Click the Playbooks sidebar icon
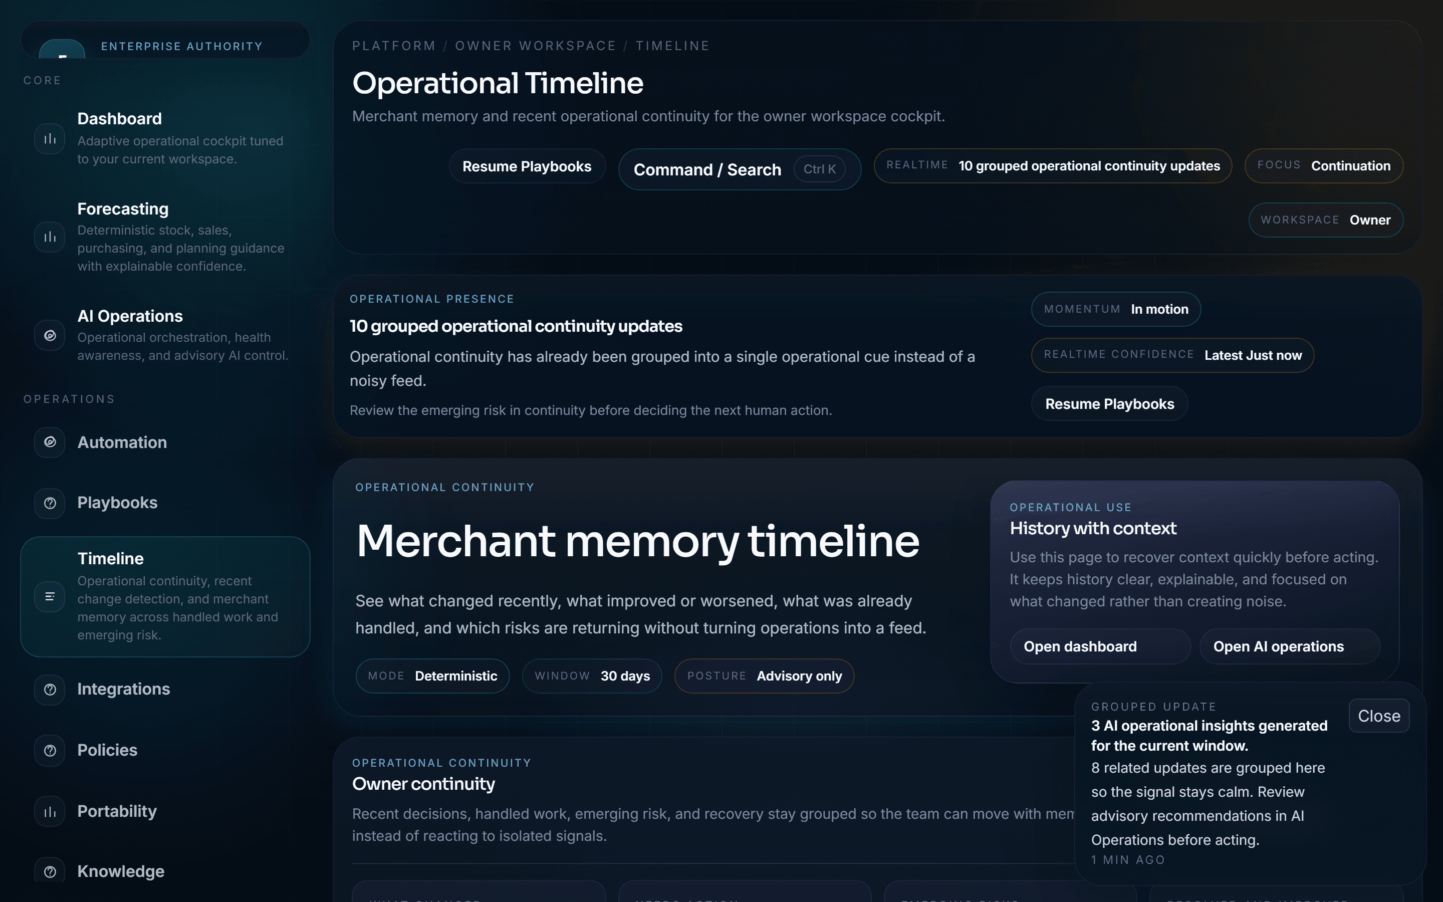This screenshot has width=1443, height=902. point(50,503)
